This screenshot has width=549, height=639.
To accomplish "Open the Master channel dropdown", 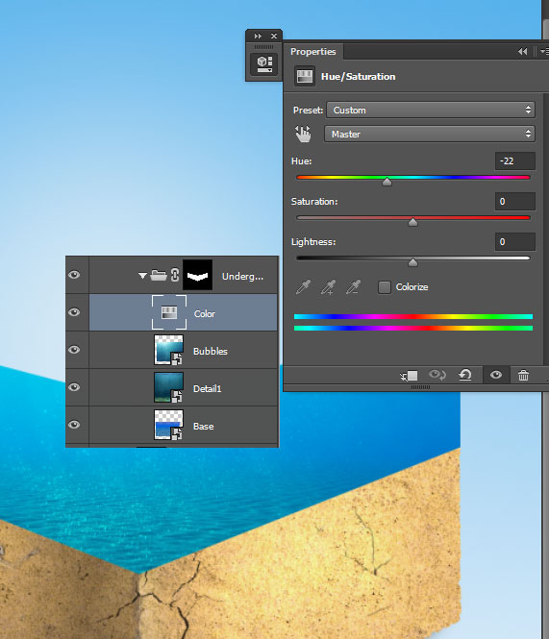I will tap(430, 134).
